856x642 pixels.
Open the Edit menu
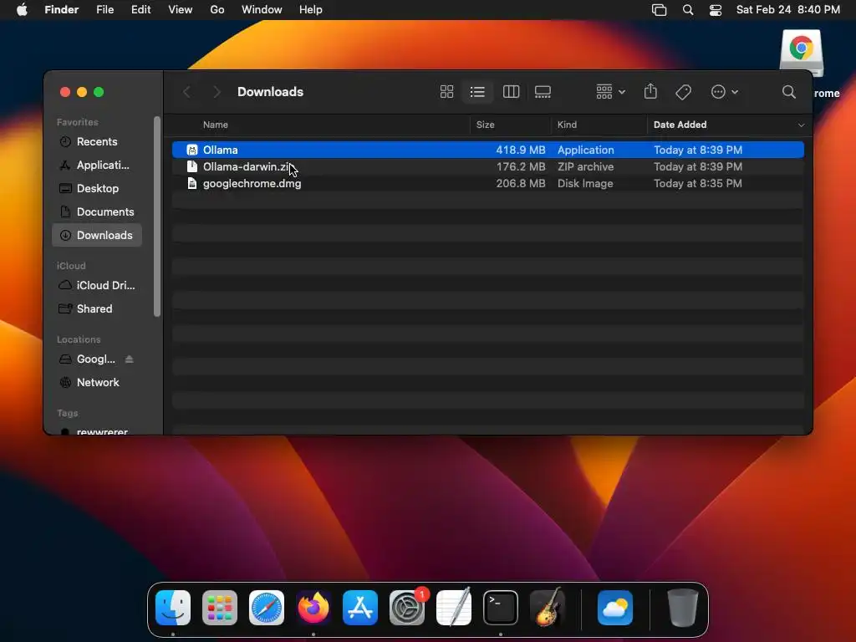(140, 10)
